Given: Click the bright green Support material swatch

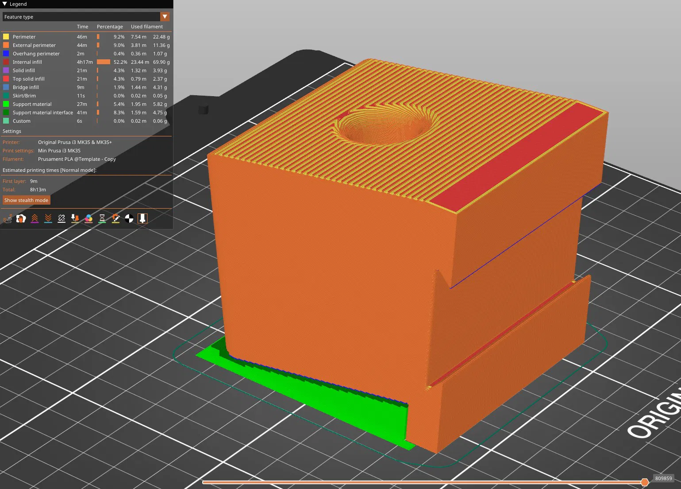Looking at the screenshot, I should click(x=6, y=104).
